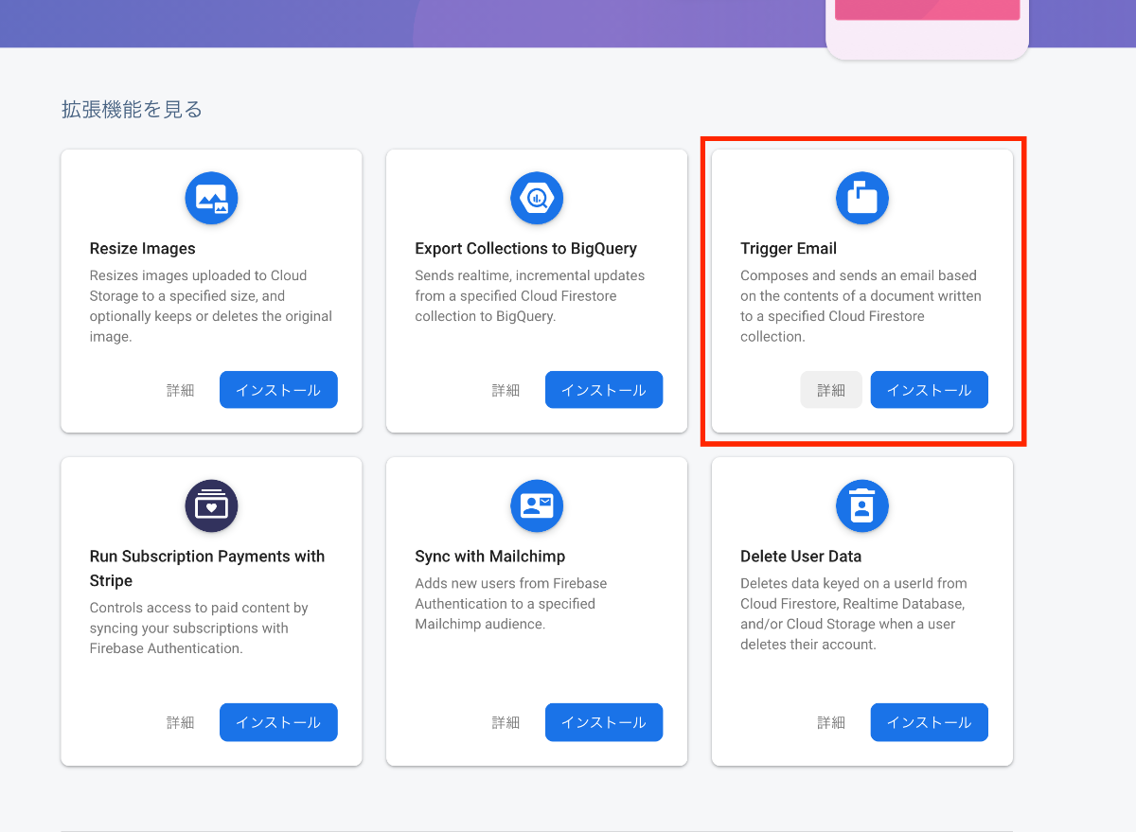Open 詳細 for Trigger Email
1136x832 pixels.
click(831, 390)
